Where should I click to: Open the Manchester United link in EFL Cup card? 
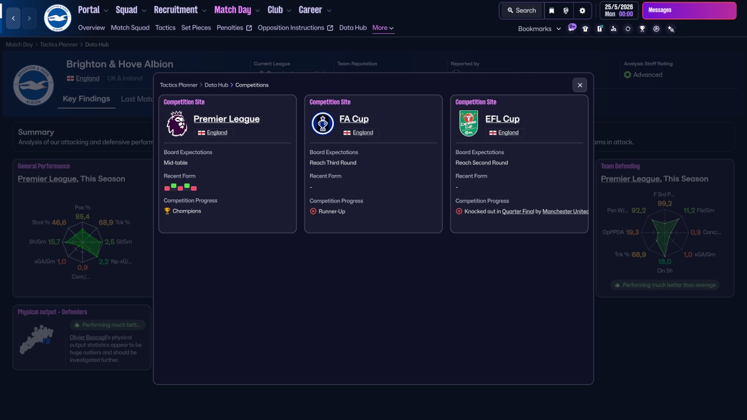pyautogui.click(x=566, y=212)
